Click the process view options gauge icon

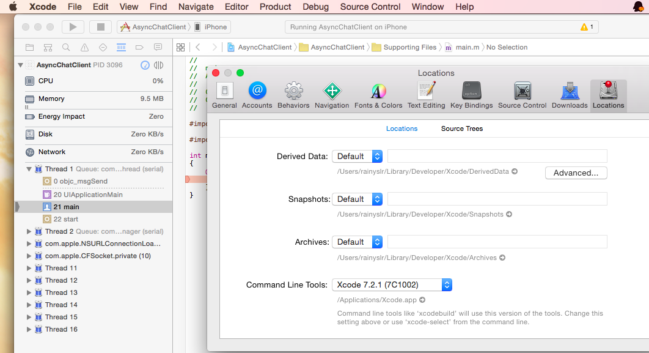(x=145, y=65)
